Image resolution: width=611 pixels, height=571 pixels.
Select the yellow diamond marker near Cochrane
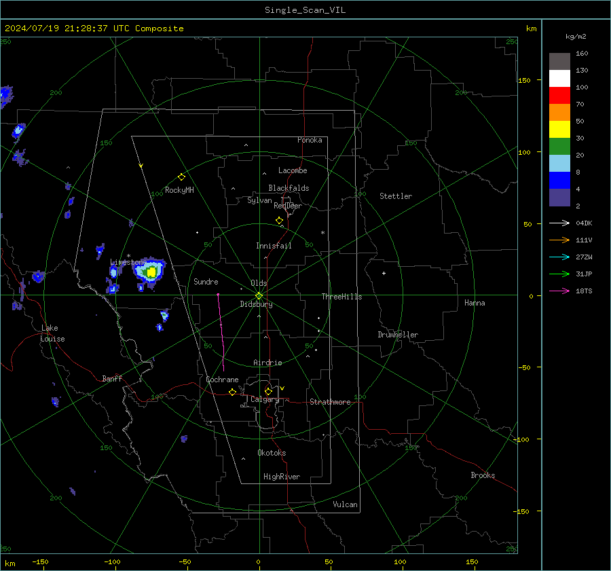coord(233,392)
